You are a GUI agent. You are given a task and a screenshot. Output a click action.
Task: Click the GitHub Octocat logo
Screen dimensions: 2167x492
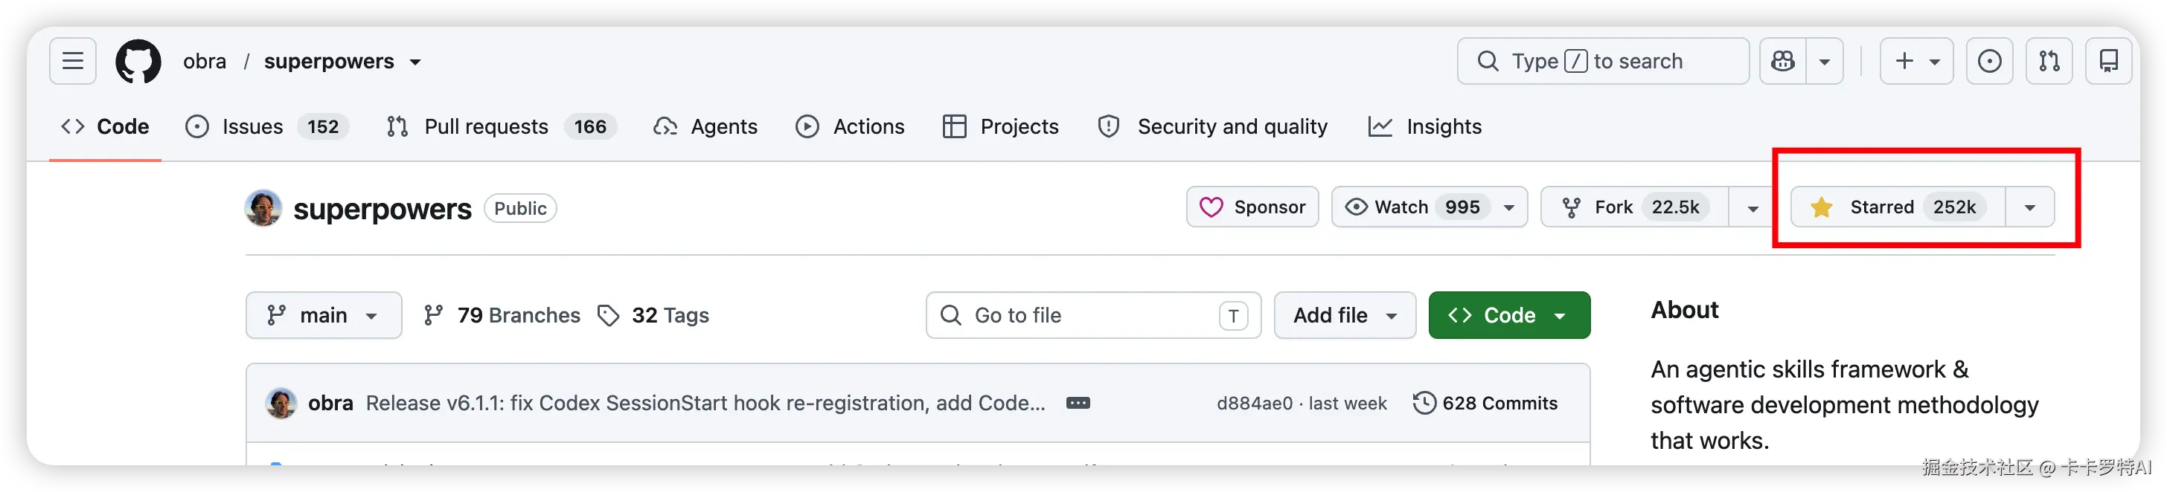coord(138,61)
